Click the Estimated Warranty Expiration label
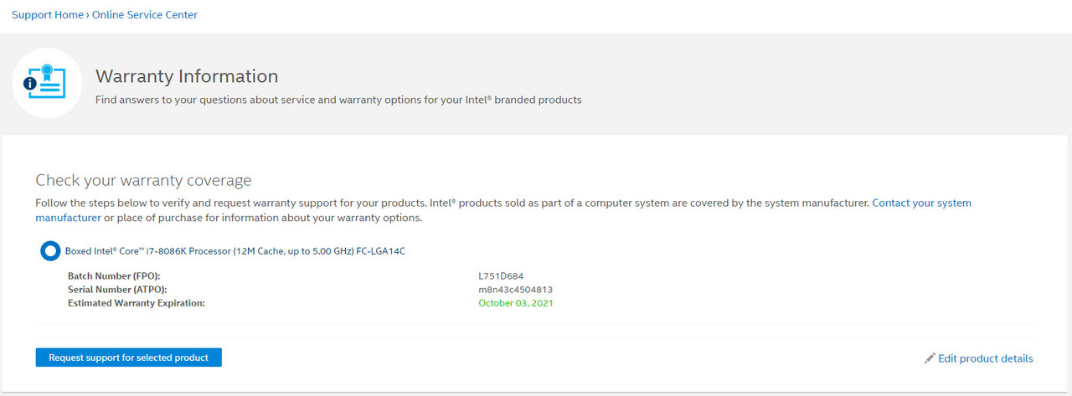1072x396 pixels. tap(137, 303)
